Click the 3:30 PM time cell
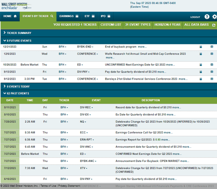 29,79
